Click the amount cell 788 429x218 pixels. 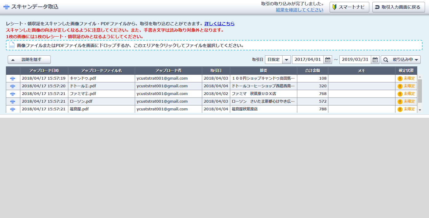click(313, 109)
